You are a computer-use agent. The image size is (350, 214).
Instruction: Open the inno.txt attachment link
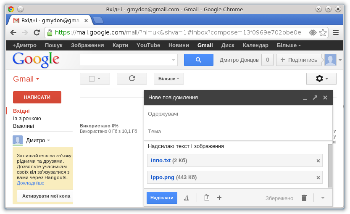[161, 160]
